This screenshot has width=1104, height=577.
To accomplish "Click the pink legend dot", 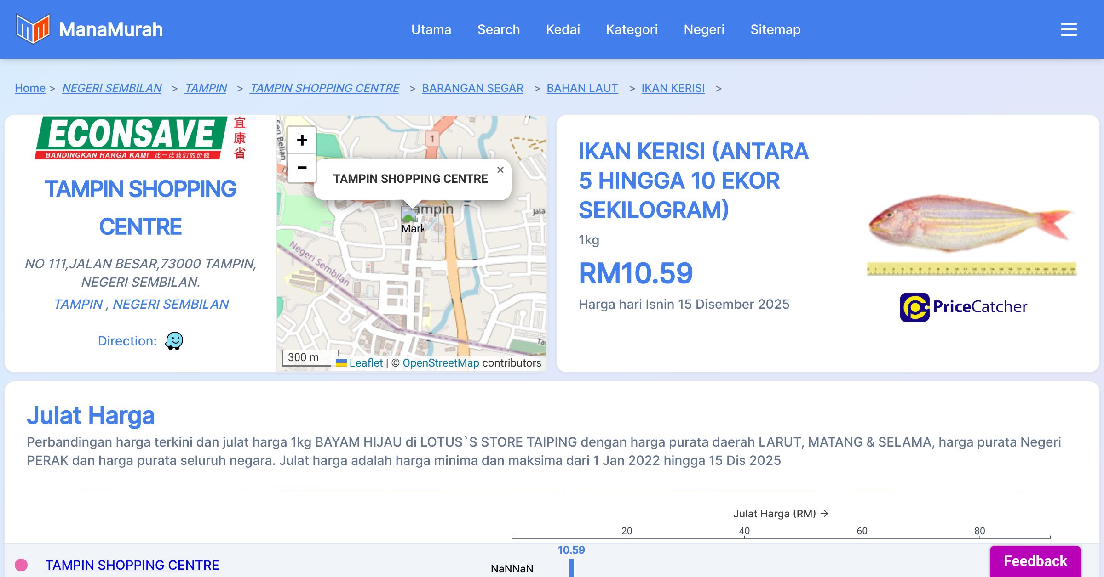I will coord(21,565).
